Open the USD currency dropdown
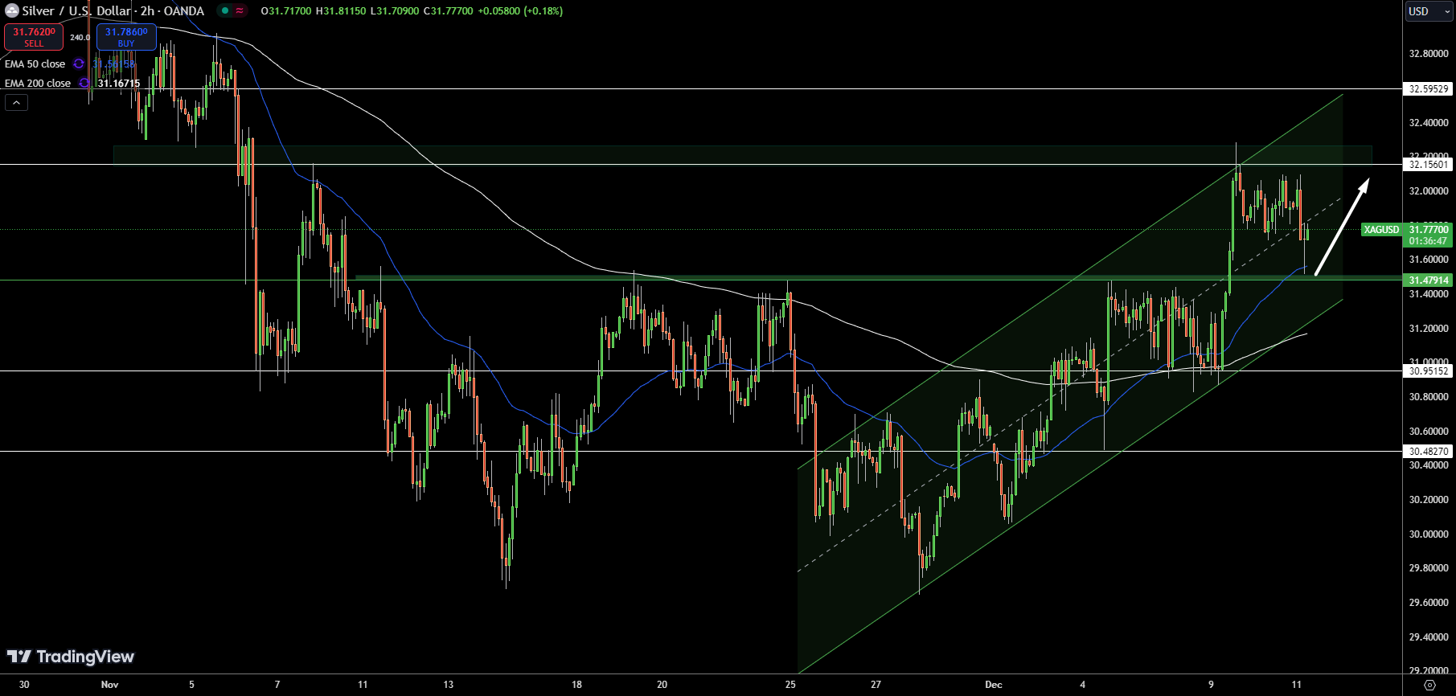This screenshot has width=1456, height=696. pyautogui.click(x=1429, y=11)
